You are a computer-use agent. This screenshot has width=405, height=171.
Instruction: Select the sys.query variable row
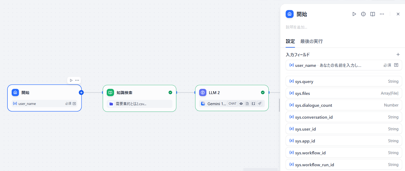344,81
